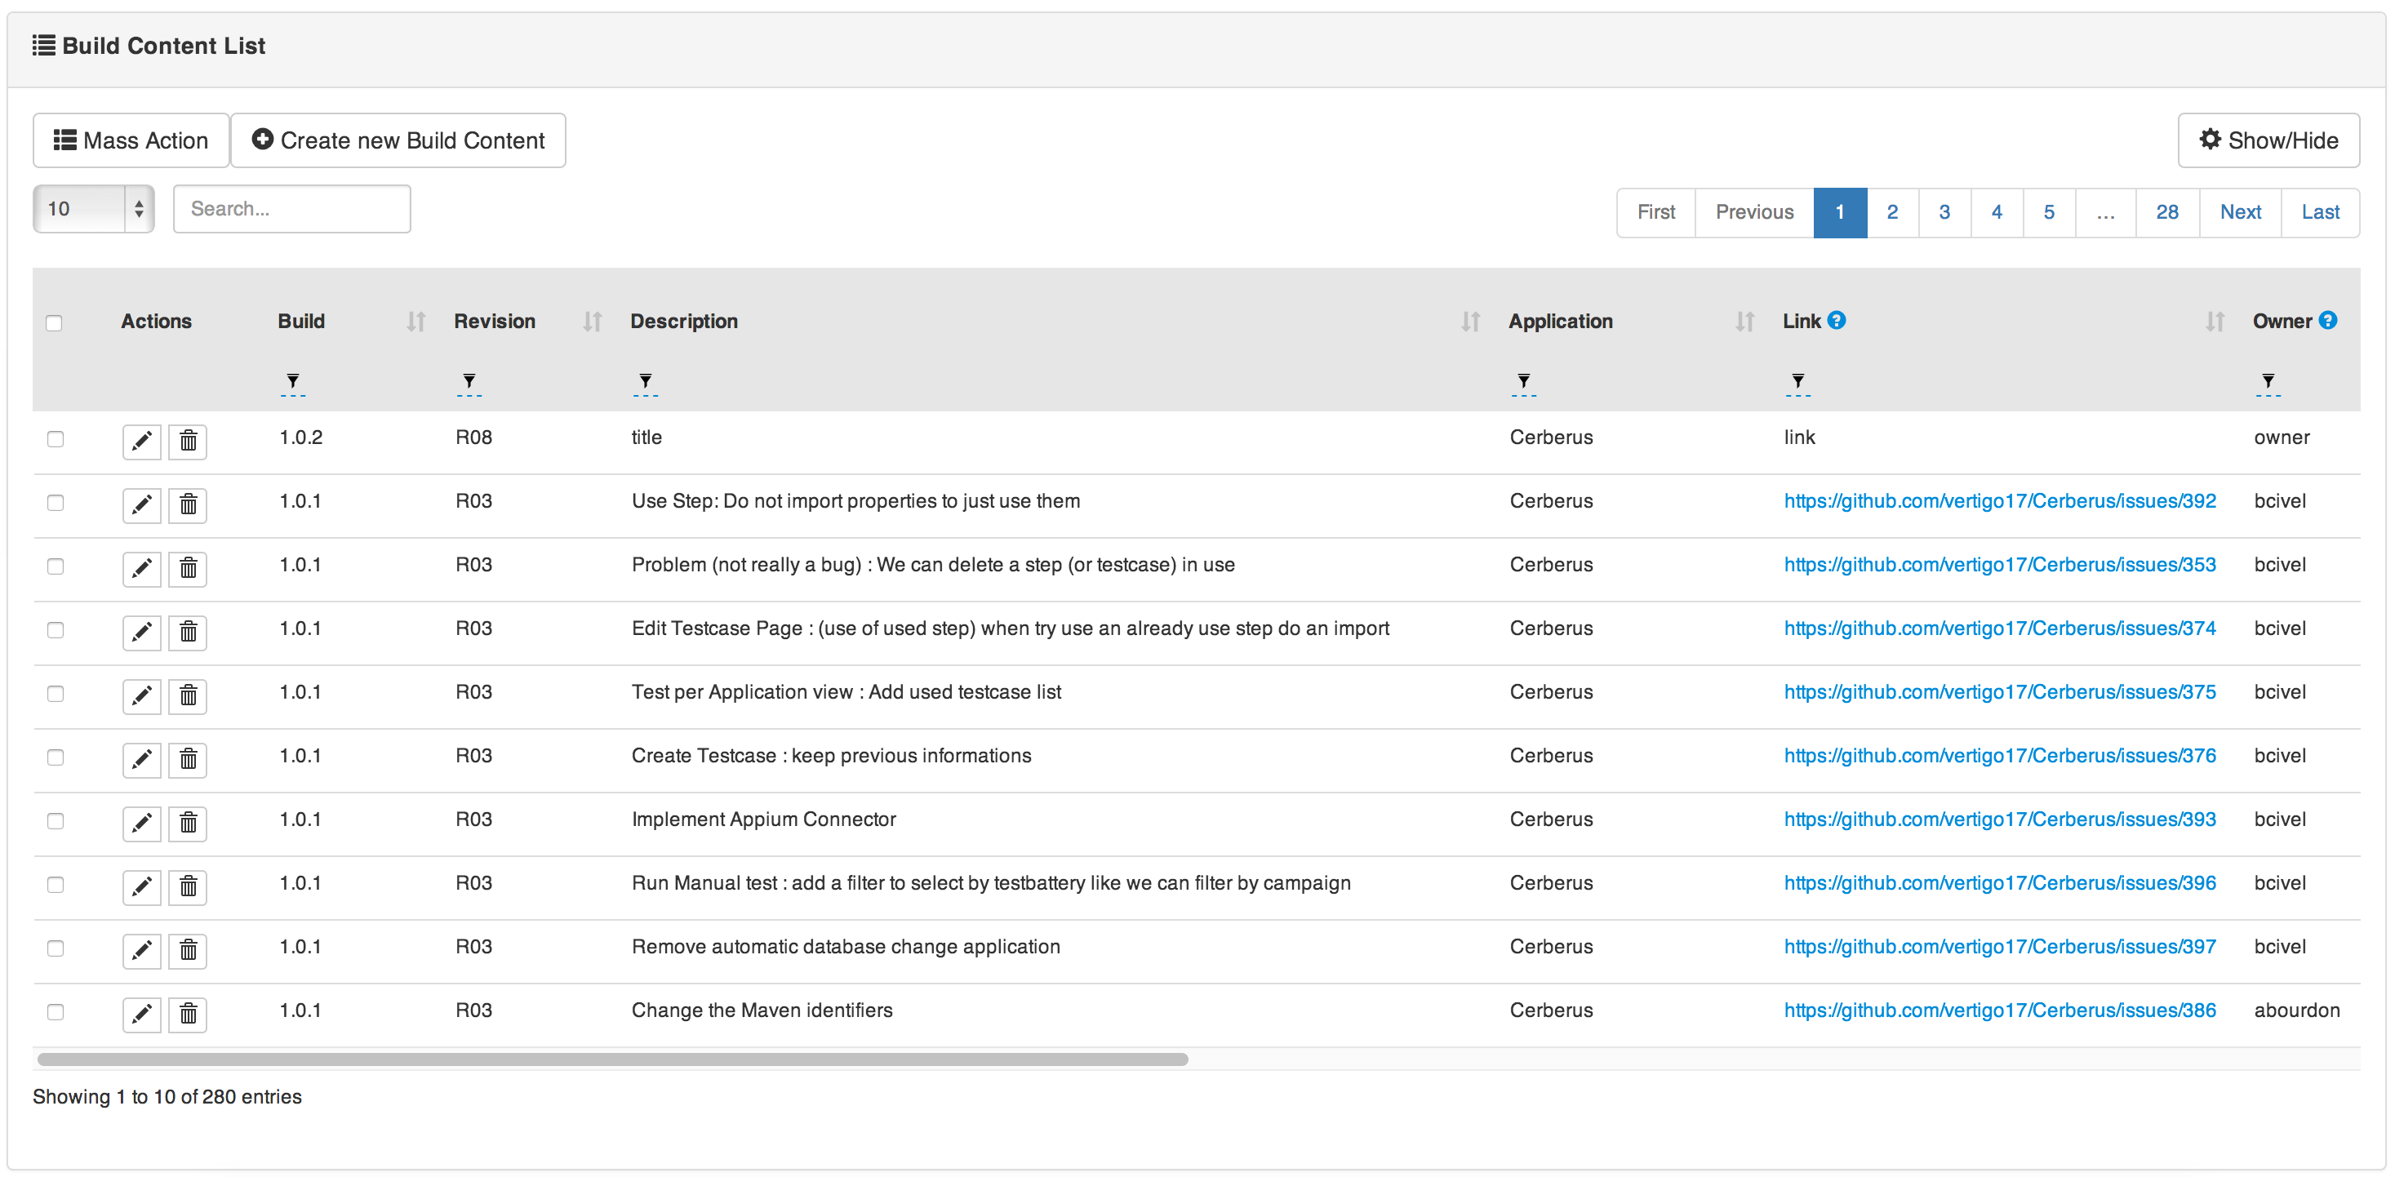The width and height of the screenshot is (2395, 1177).
Task: Edit the row for issue 353
Action: [x=141, y=568]
